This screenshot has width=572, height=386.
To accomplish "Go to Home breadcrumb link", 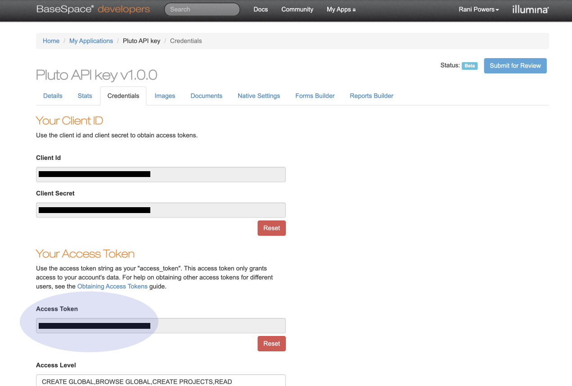I will click(51, 41).
